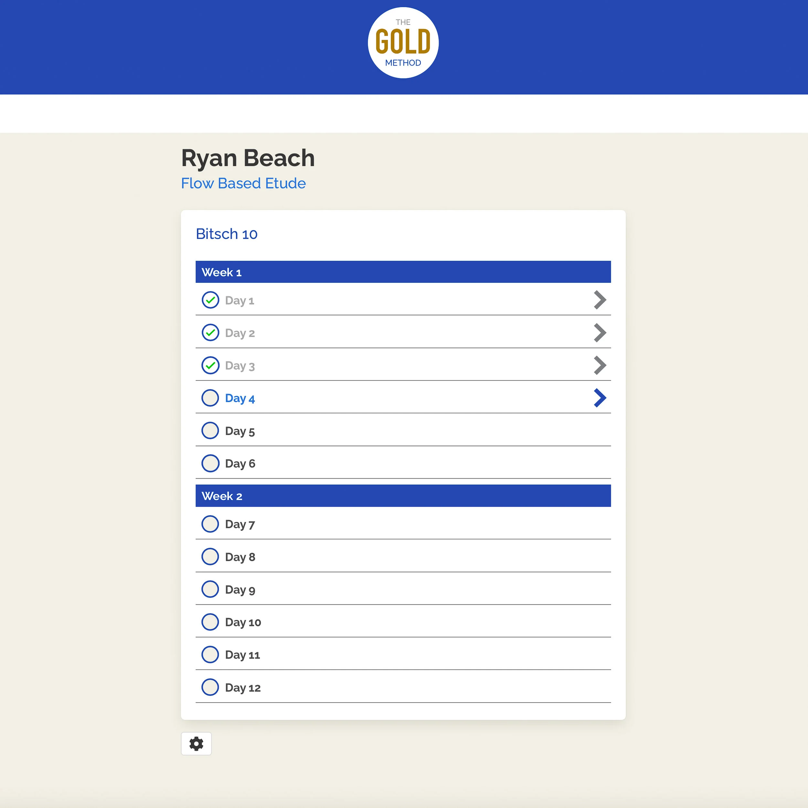Open Day 4 using the blue chevron

coord(600,398)
